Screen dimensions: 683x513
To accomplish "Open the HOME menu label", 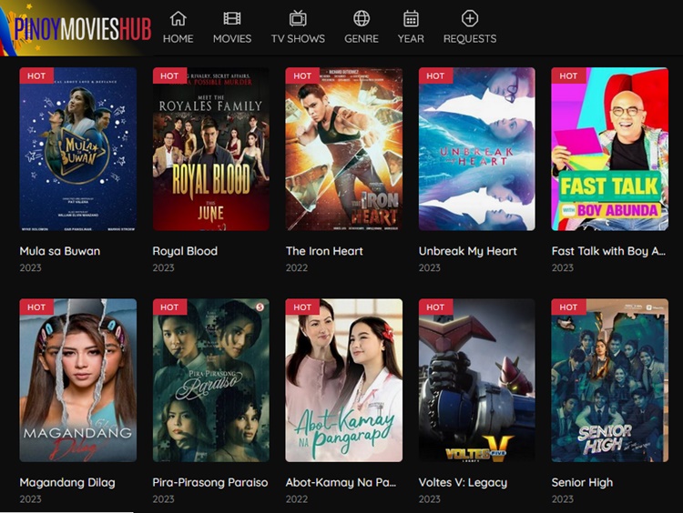I will [178, 39].
